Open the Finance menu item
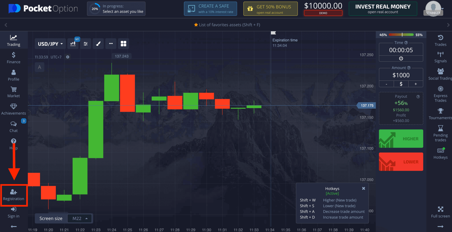This screenshot has height=232, width=452. pyautogui.click(x=14, y=58)
